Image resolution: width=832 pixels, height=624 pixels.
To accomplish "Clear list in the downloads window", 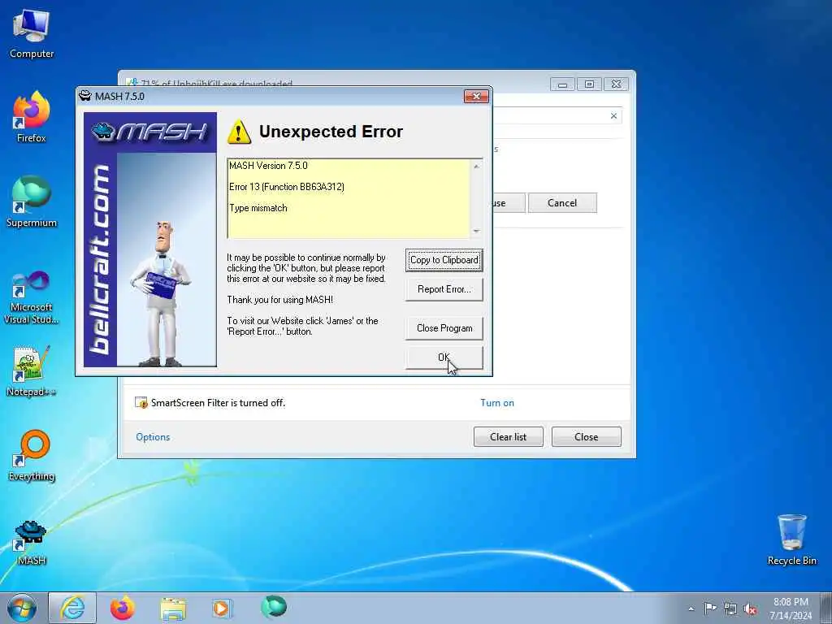I will pyautogui.click(x=509, y=436).
